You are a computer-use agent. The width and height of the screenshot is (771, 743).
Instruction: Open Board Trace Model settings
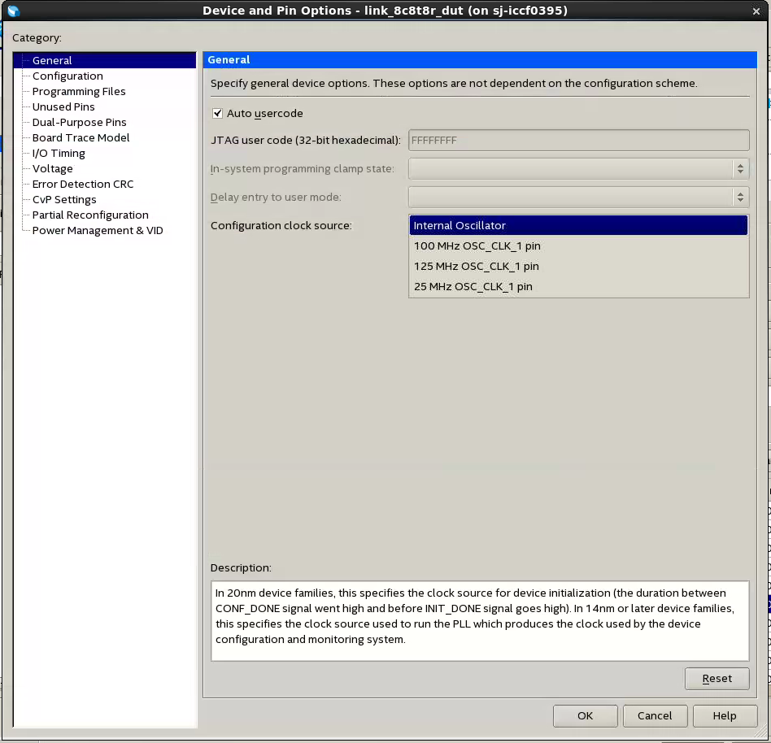point(81,137)
